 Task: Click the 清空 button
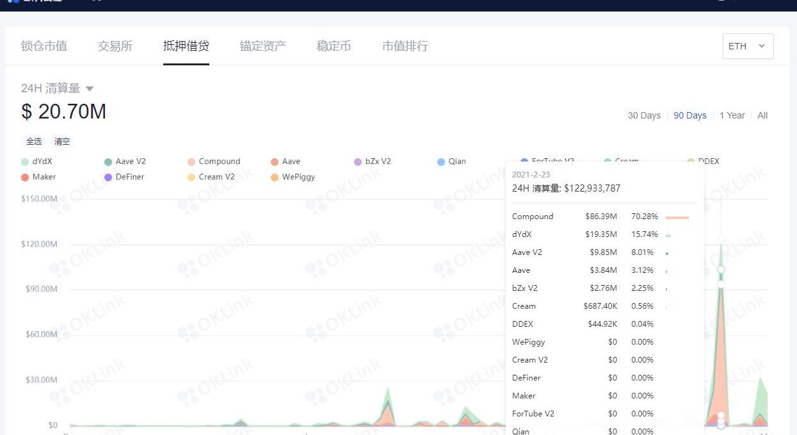[x=62, y=142]
